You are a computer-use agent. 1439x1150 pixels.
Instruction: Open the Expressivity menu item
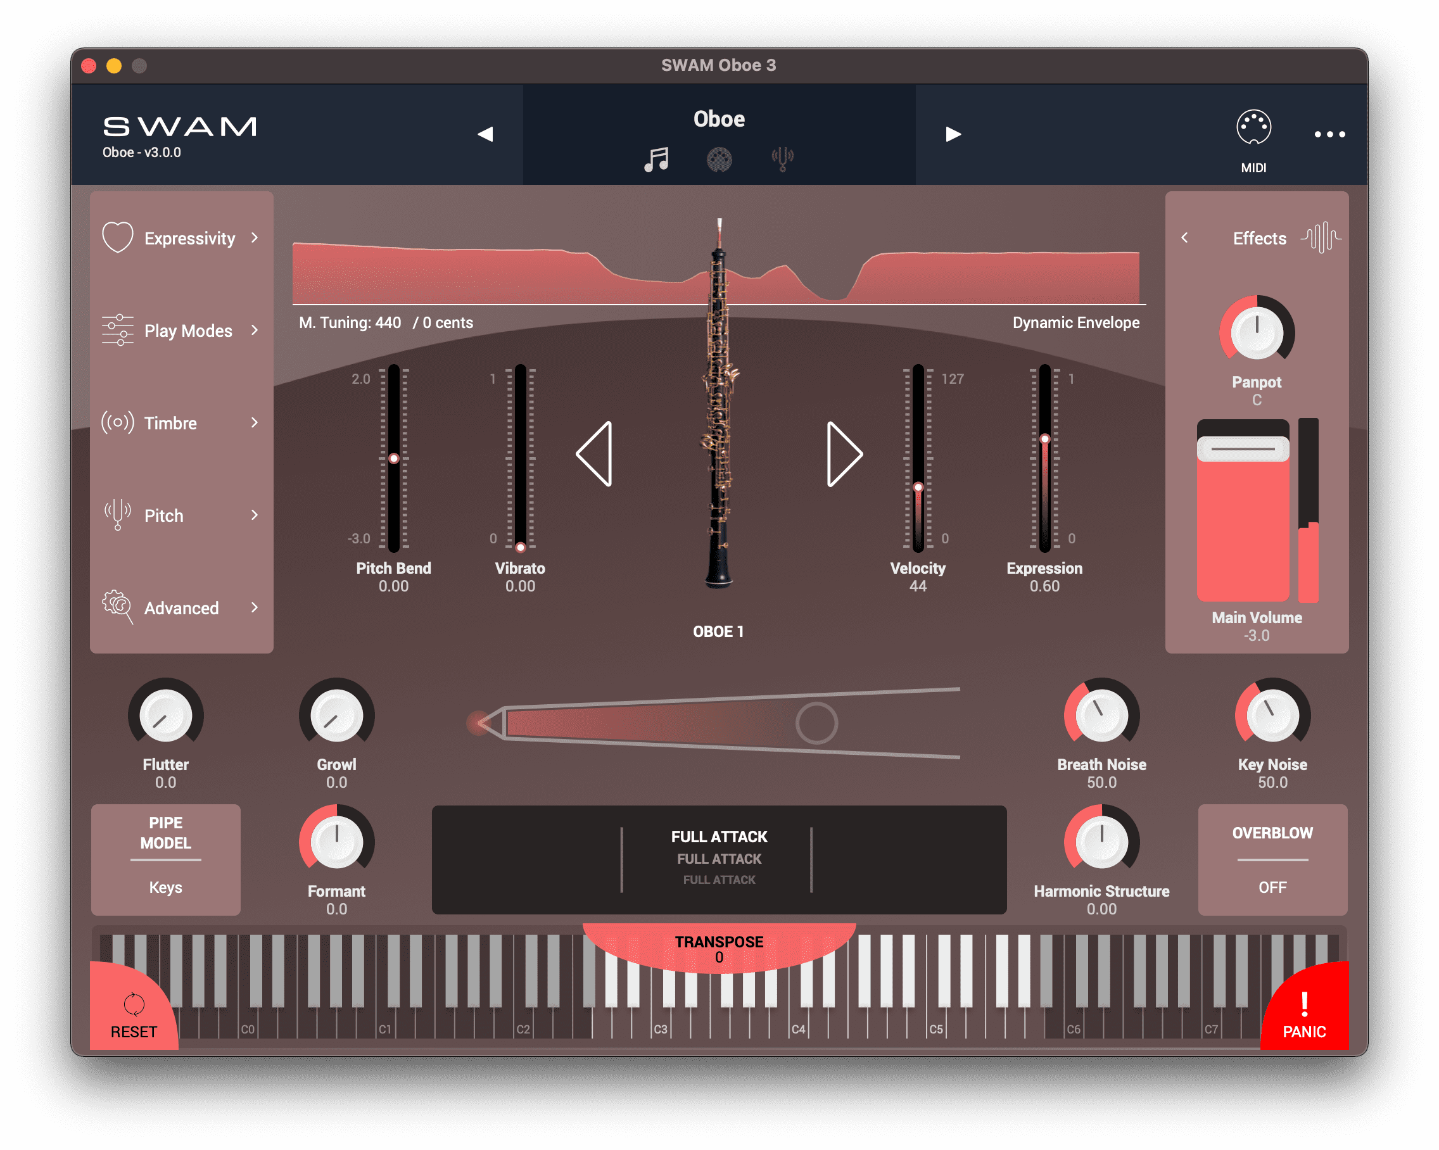(181, 237)
